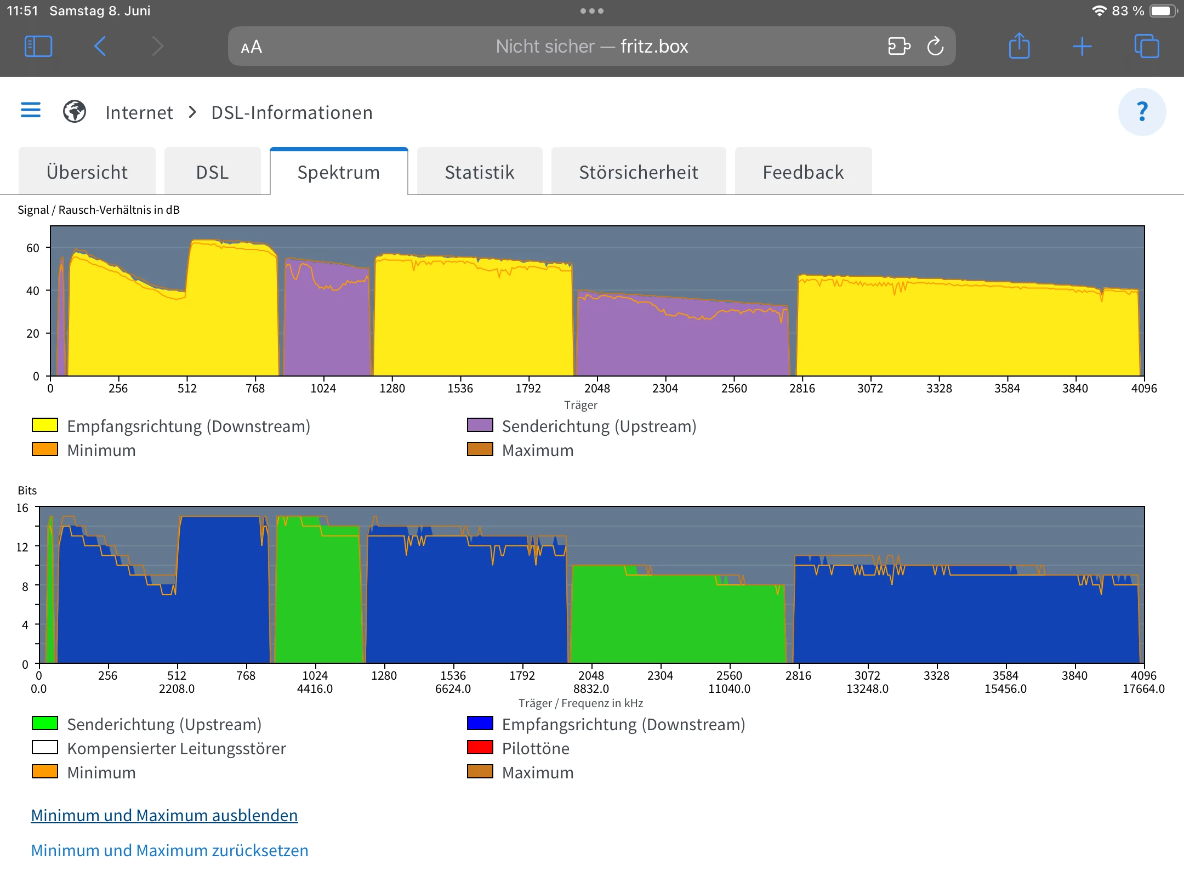Tap the AA reader text size button
The image size is (1184, 888).
click(252, 48)
